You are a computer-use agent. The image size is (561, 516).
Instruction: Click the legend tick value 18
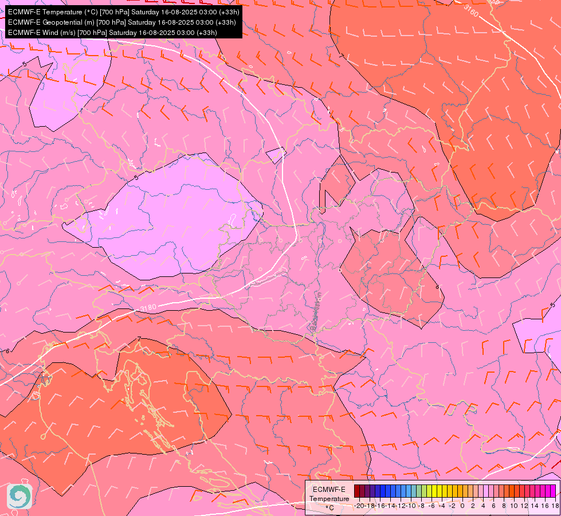click(x=555, y=506)
